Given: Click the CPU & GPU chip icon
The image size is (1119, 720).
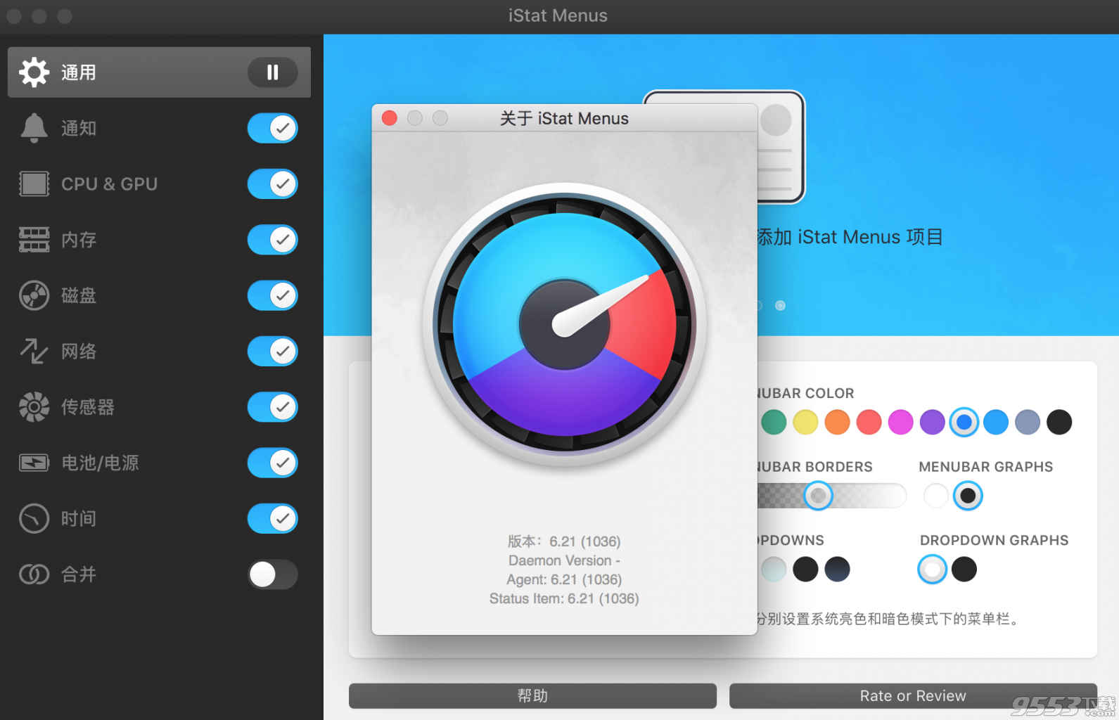Looking at the screenshot, I should click(34, 184).
